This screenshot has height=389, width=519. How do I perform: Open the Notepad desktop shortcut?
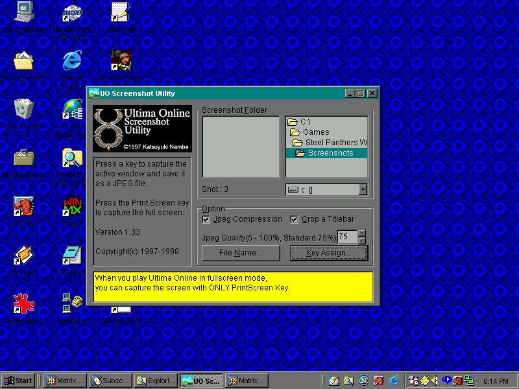(x=71, y=255)
